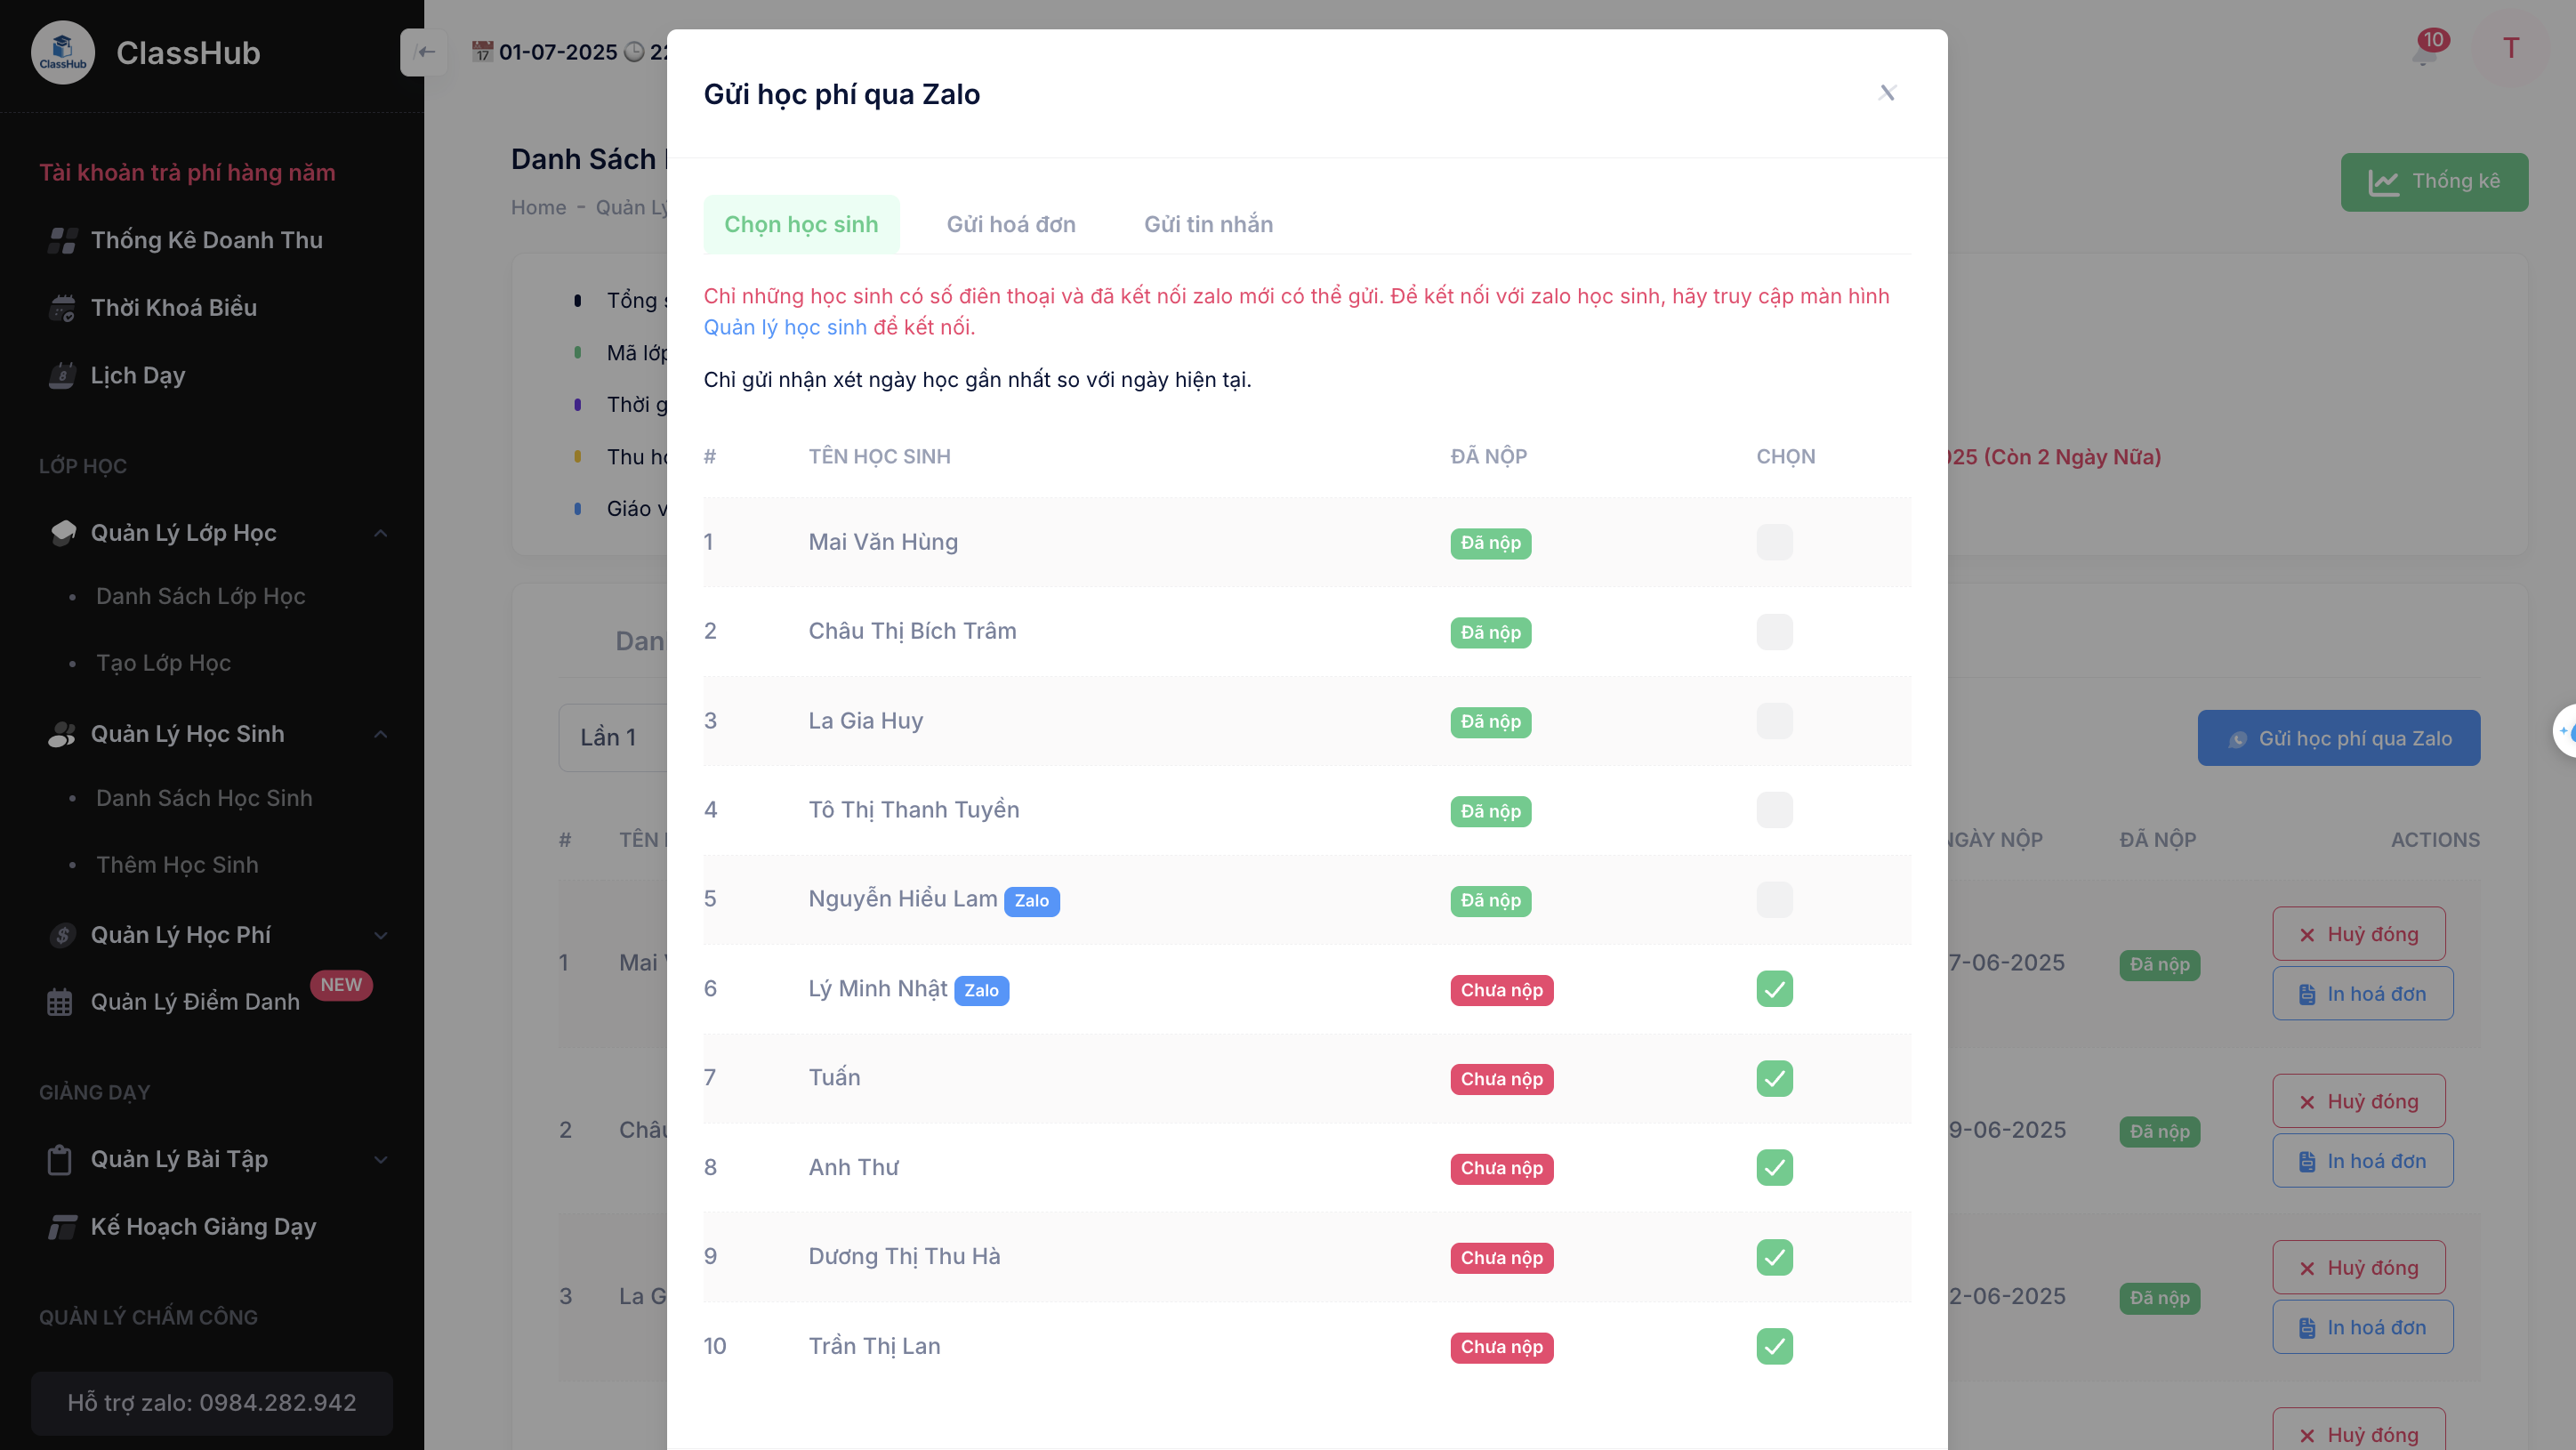Open the user avatar T menu
This screenshot has height=1450, width=2576.
[x=2510, y=48]
